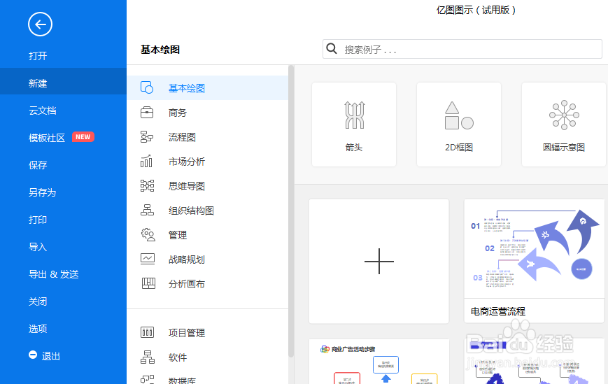
Task: Click the 组织结构图 org chart icon
Action: (x=147, y=210)
